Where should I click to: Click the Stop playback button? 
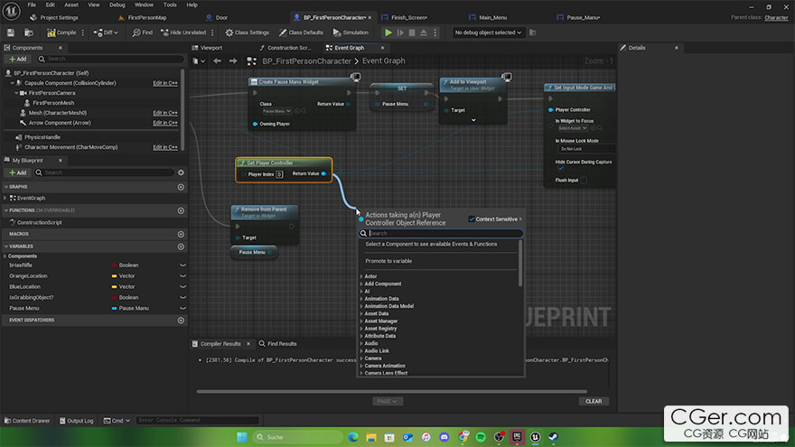pos(412,33)
